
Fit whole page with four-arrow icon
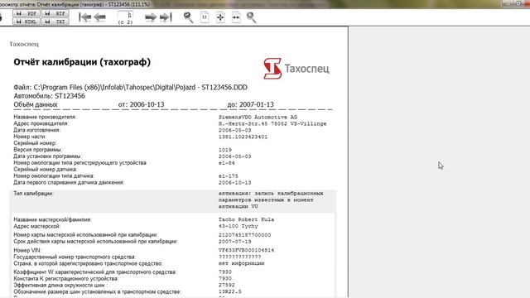pos(220,17)
